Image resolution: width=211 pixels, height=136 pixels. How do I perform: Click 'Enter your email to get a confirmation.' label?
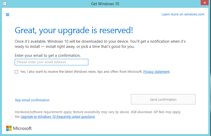48,56
